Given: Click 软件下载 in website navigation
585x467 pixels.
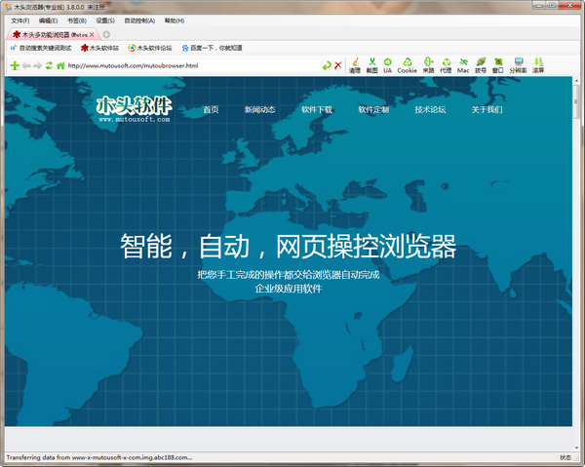Looking at the screenshot, I should tap(317, 110).
